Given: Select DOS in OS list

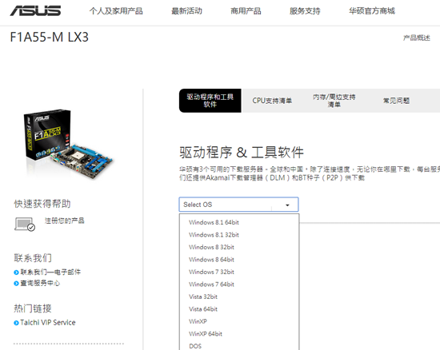Looking at the screenshot, I should pyautogui.click(x=195, y=346).
